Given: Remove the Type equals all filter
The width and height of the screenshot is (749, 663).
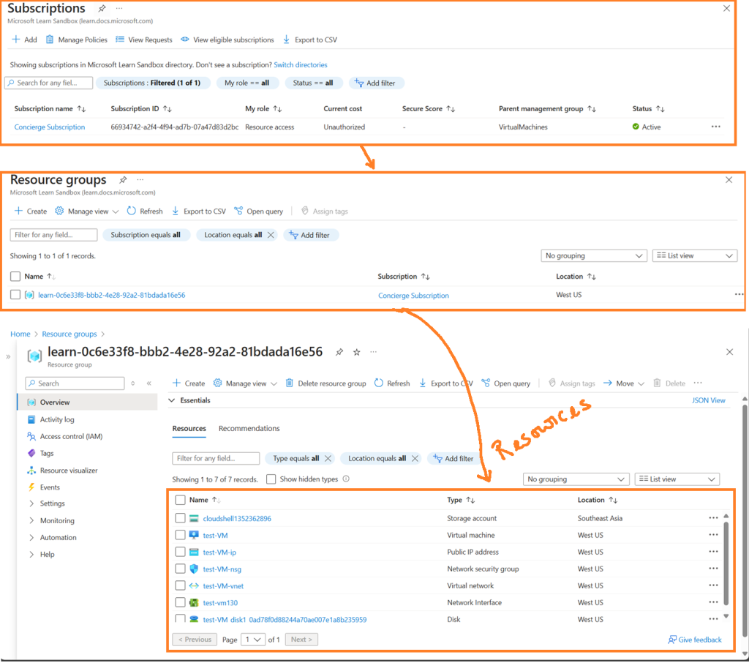Looking at the screenshot, I should tap(328, 458).
